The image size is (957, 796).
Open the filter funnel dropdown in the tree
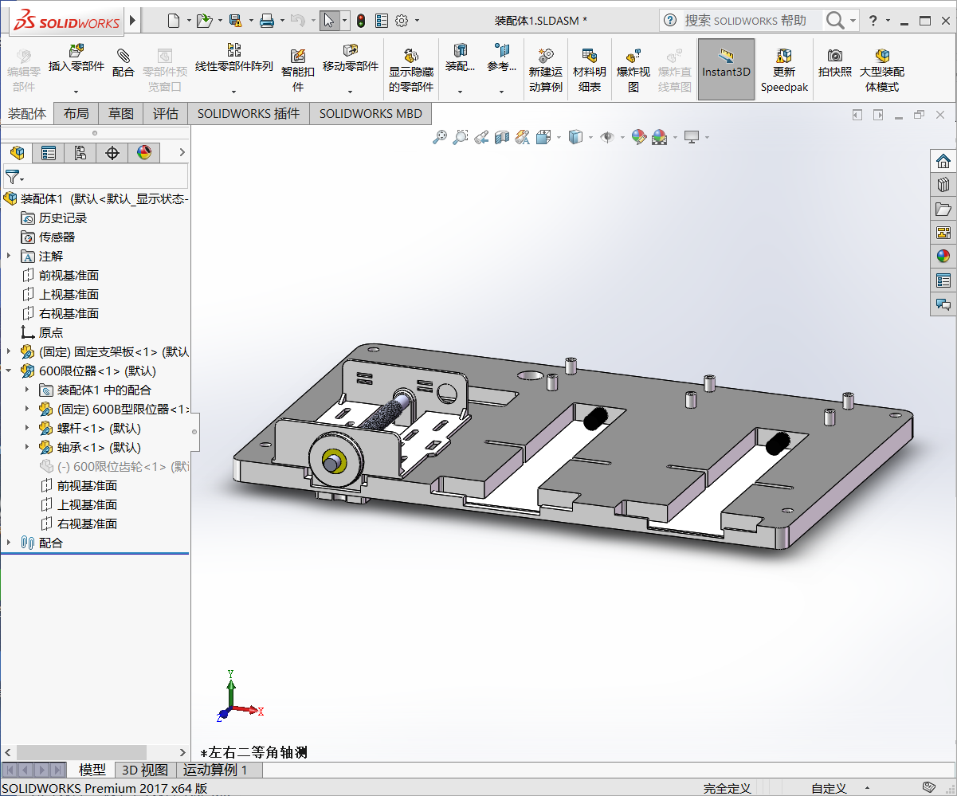pyautogui.click(x=14, y=177)
